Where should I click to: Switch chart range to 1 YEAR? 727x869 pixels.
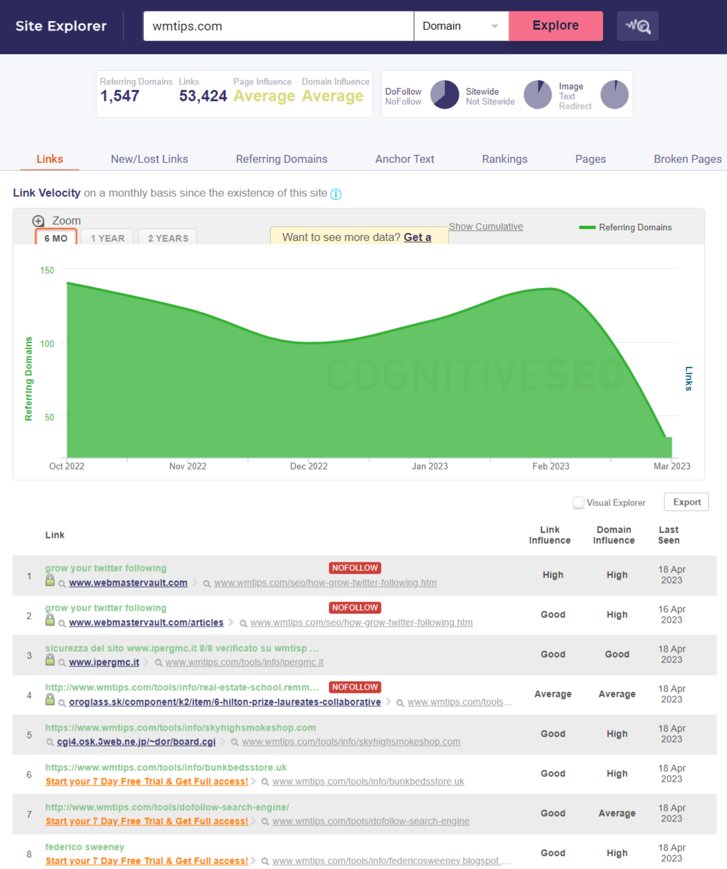pyautogui.click(x=107, y=238)
